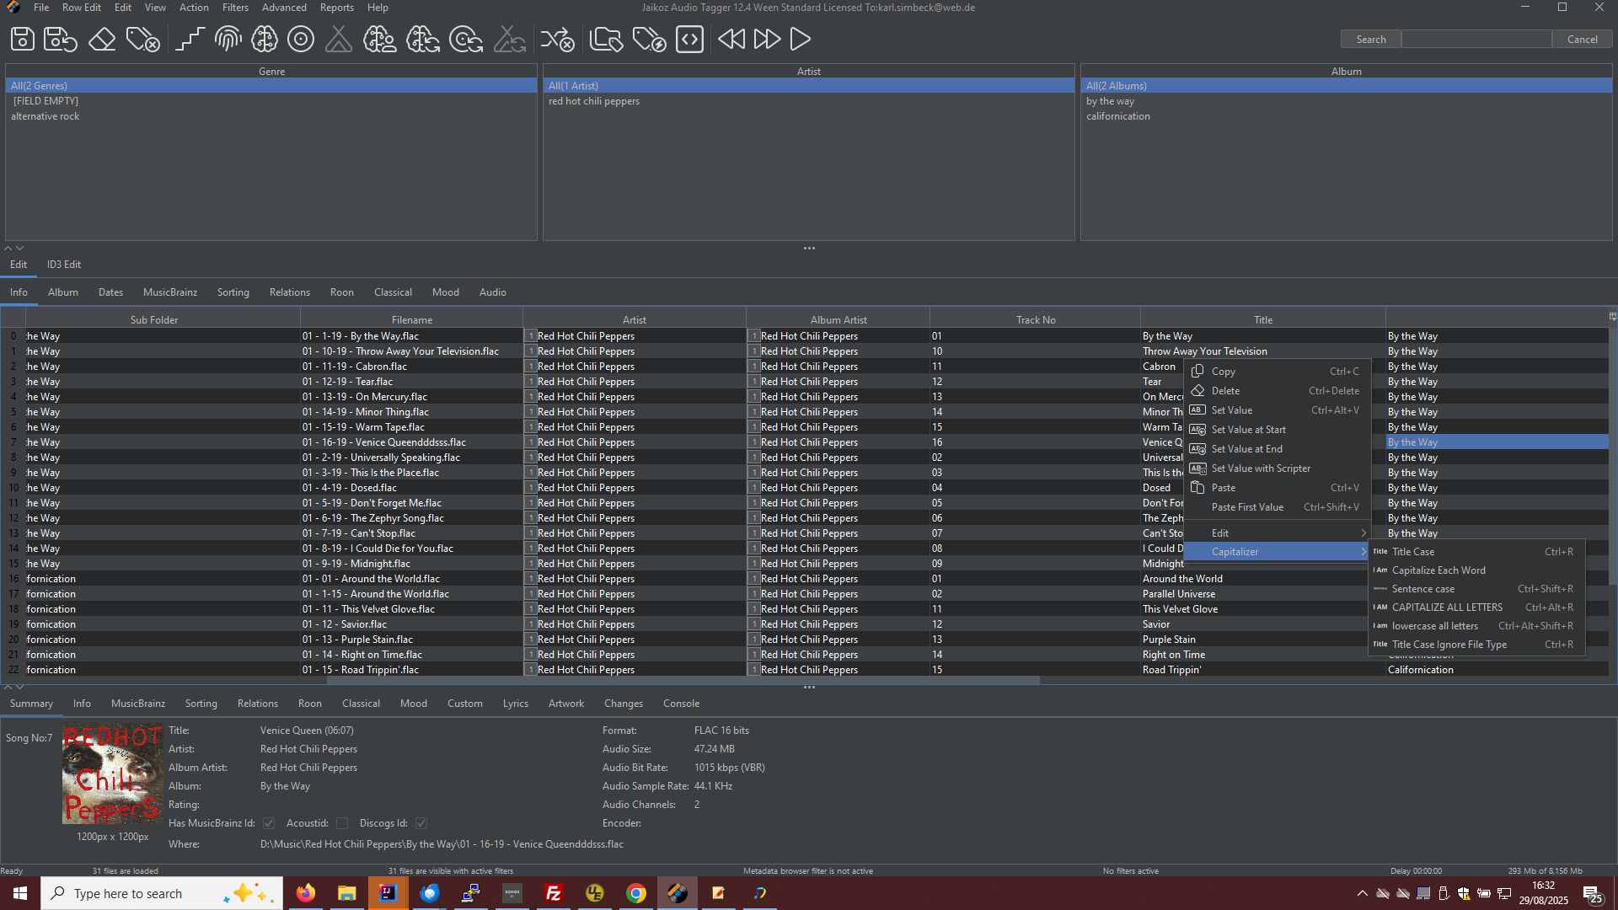
Task: Expand the browser panel using the down arrow
Action: pos(20,249)
